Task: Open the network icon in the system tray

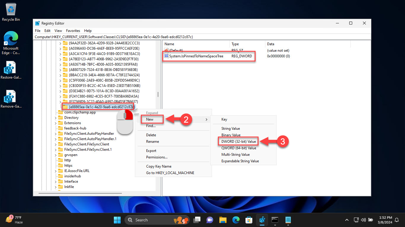Action: pos(356,220)
